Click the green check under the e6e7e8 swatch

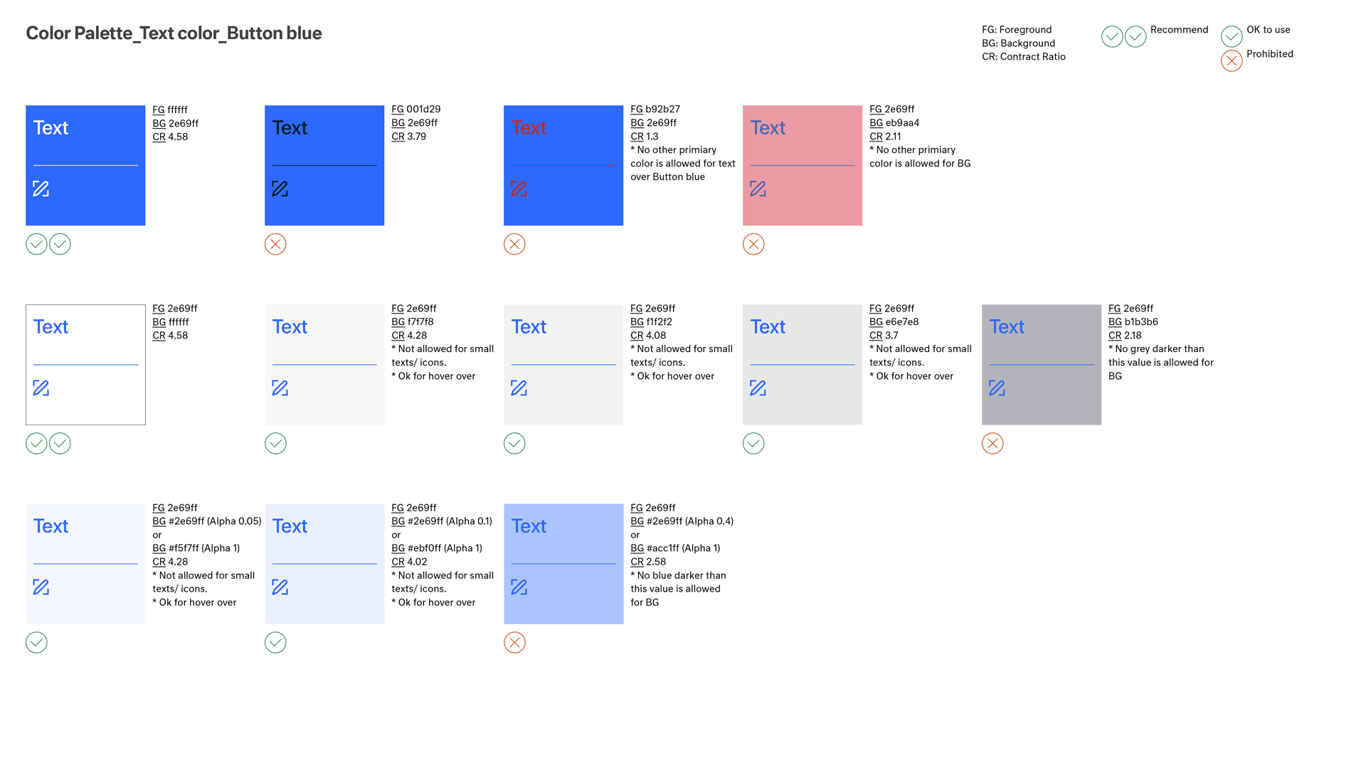[x=753, y=443]
